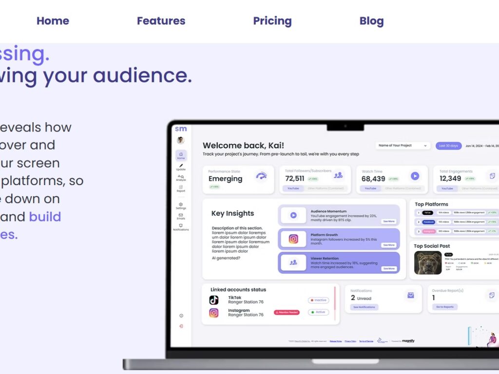499x374 pixels.
Task: Click the '2 Unread' notifications text
Action: point(361,298)
